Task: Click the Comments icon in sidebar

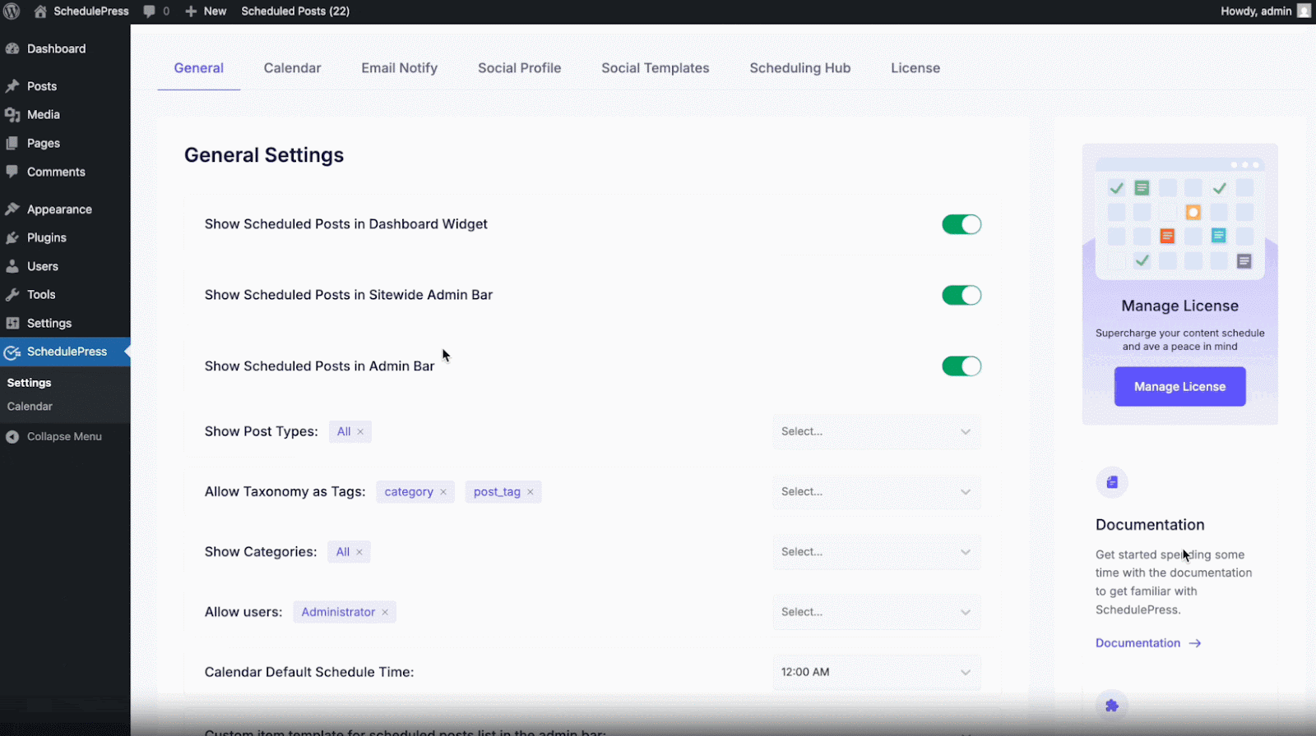Action: coord(12,172)
